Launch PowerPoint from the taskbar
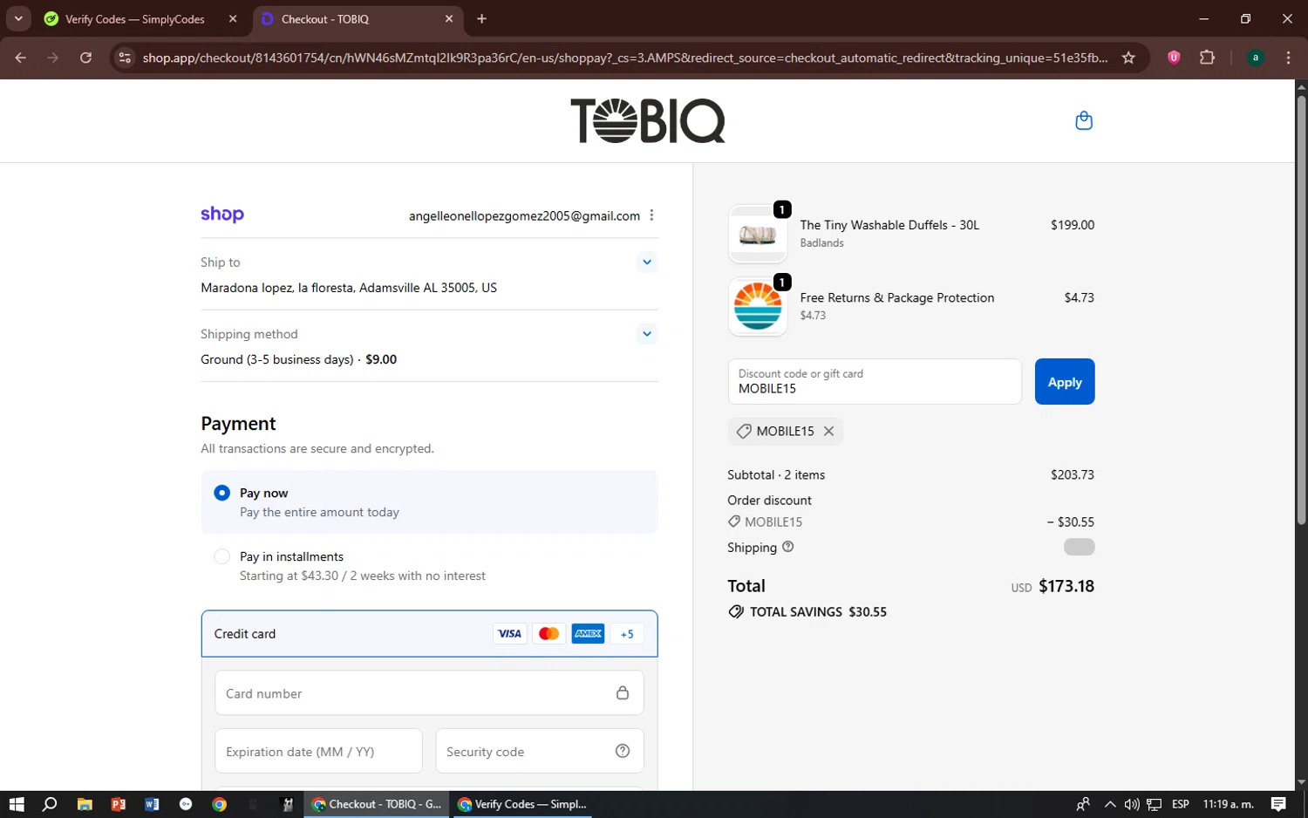Viewport: 1308px width, 818px height. [x=119, y=804]
